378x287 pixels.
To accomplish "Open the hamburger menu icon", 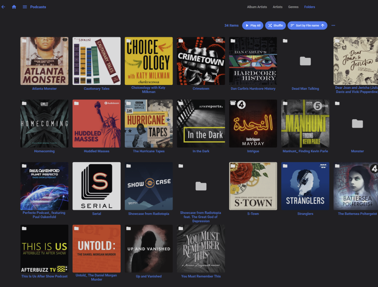I will coord(25,7).
